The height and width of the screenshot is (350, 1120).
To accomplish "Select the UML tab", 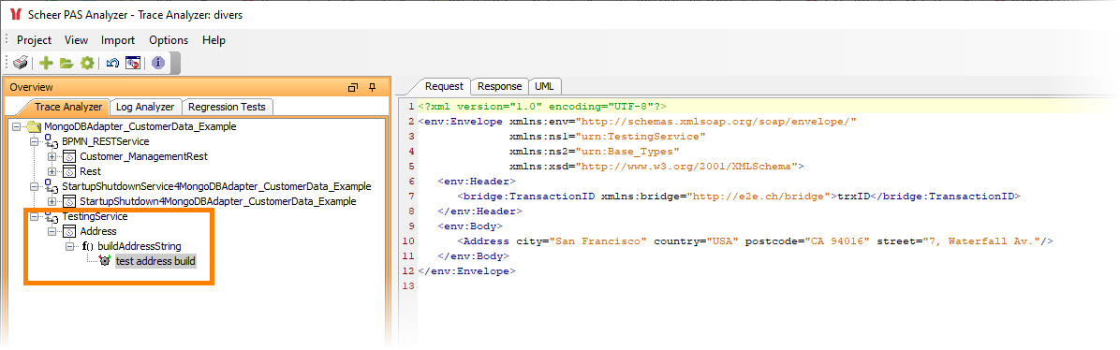I will [544, 86].
